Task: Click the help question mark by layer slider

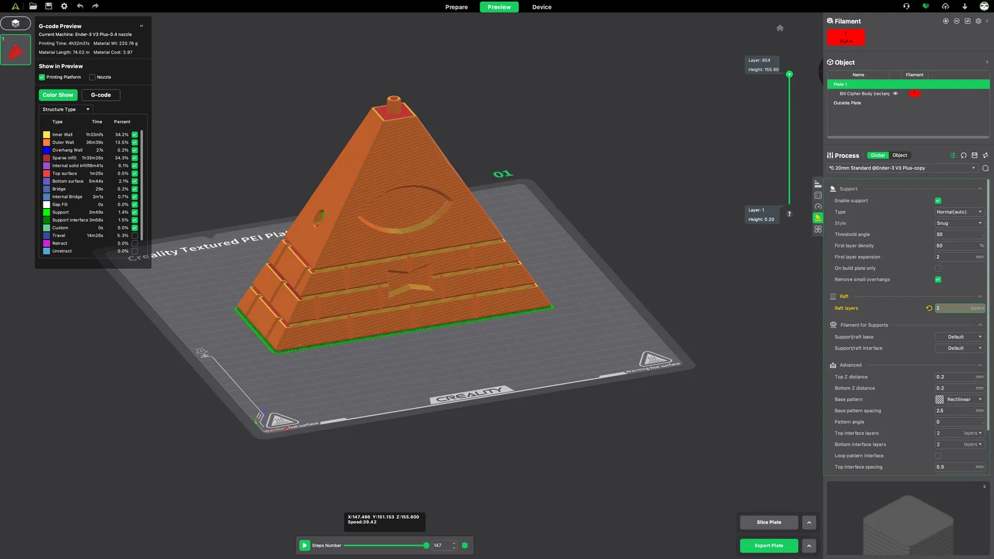Action: [x=790, y=214]
